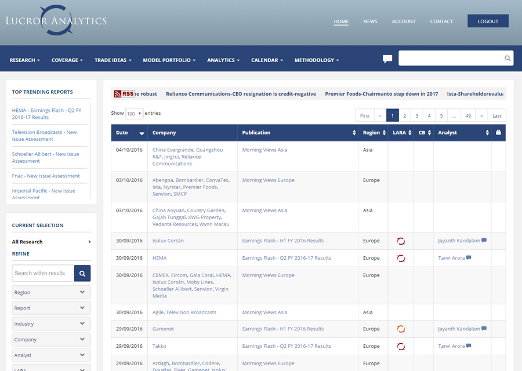The image size is (522, 371).
Task: Click the lock icon column header
Action: coord(498,132)
